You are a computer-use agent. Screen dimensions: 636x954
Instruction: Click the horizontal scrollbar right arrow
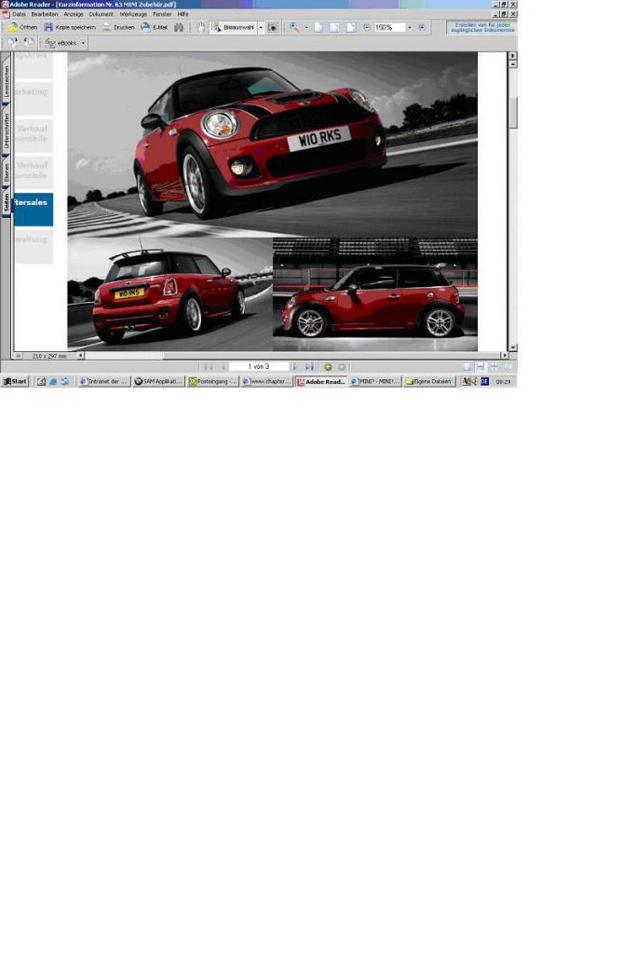504,356
